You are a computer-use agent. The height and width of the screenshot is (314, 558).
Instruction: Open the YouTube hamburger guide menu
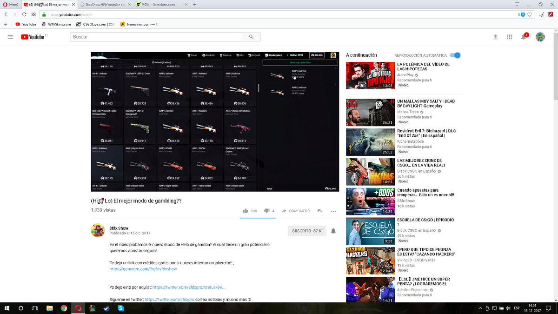click(10, 37)
